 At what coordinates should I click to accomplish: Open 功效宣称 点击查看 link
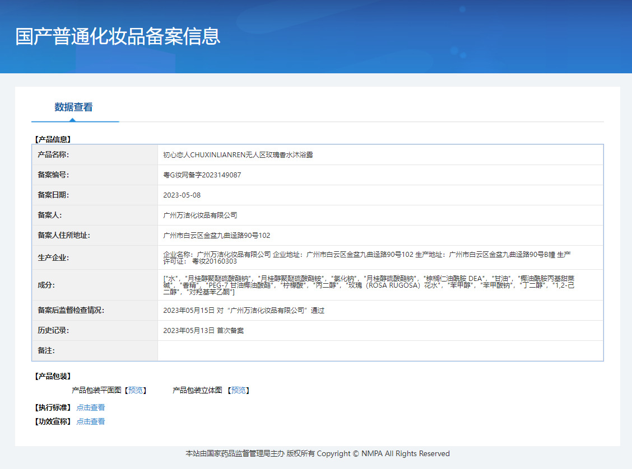tap(91, 421)
